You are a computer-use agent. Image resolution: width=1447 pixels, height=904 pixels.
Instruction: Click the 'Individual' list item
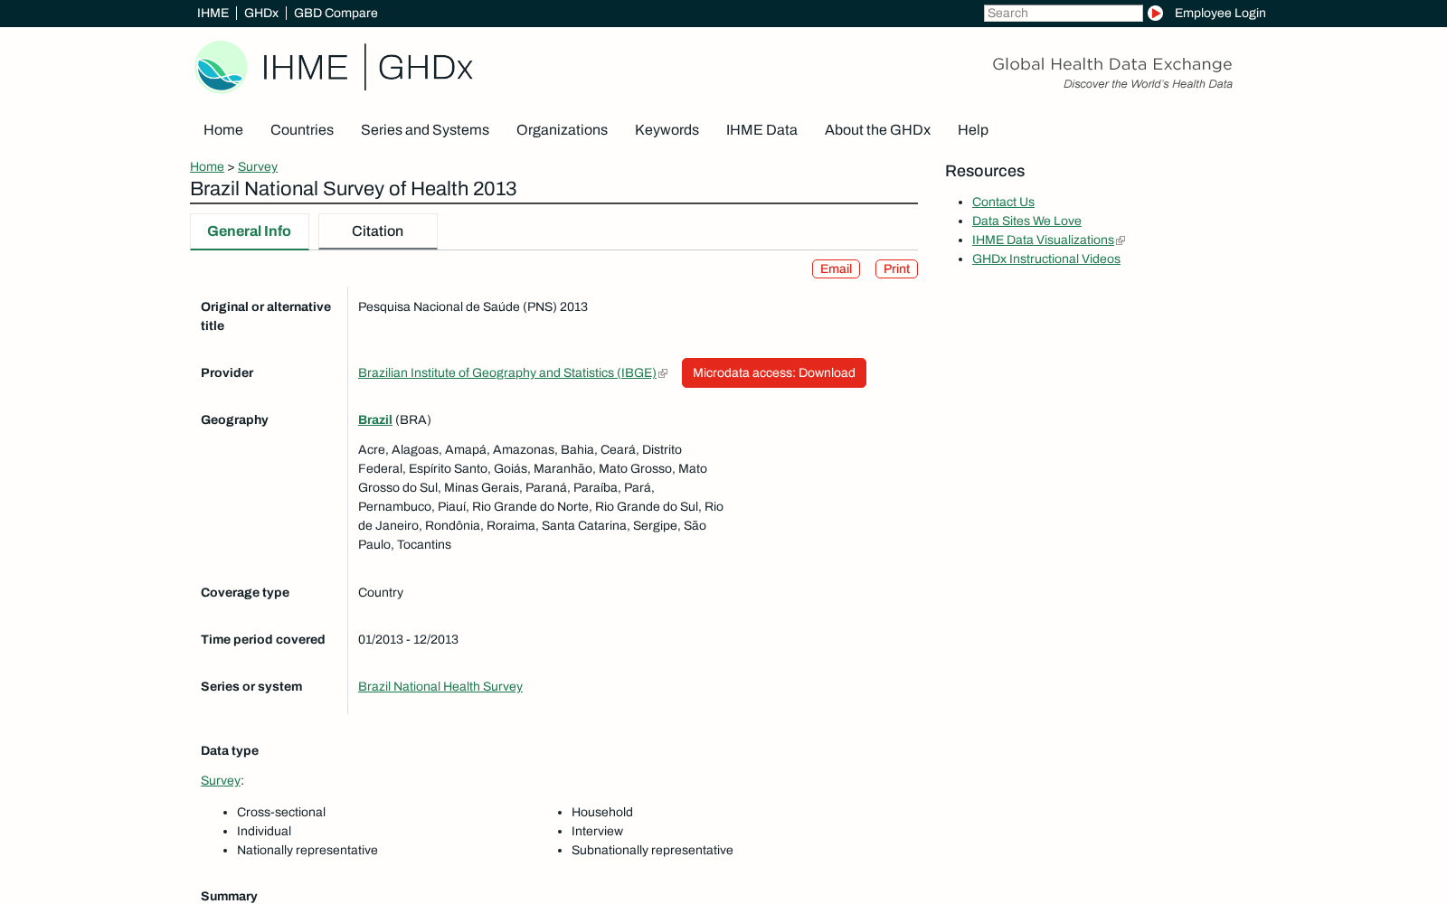click(264, 831)
